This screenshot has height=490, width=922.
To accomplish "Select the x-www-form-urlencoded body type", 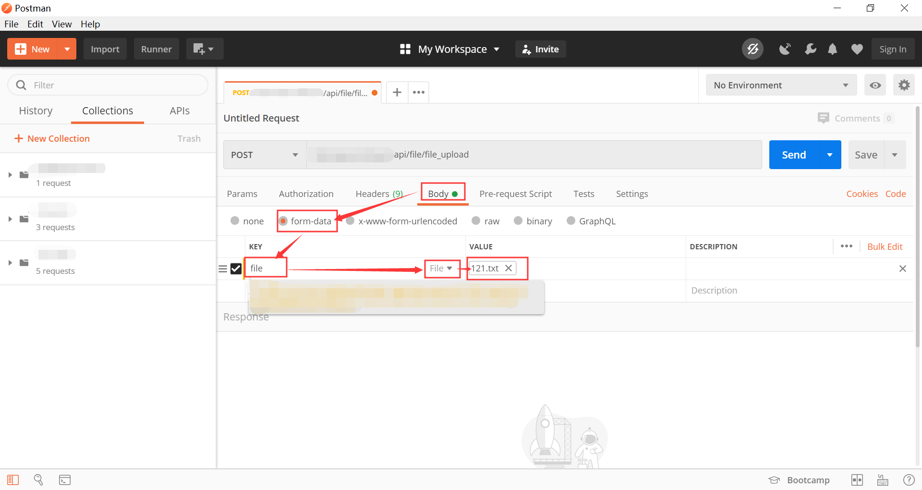I will (351, 220).
